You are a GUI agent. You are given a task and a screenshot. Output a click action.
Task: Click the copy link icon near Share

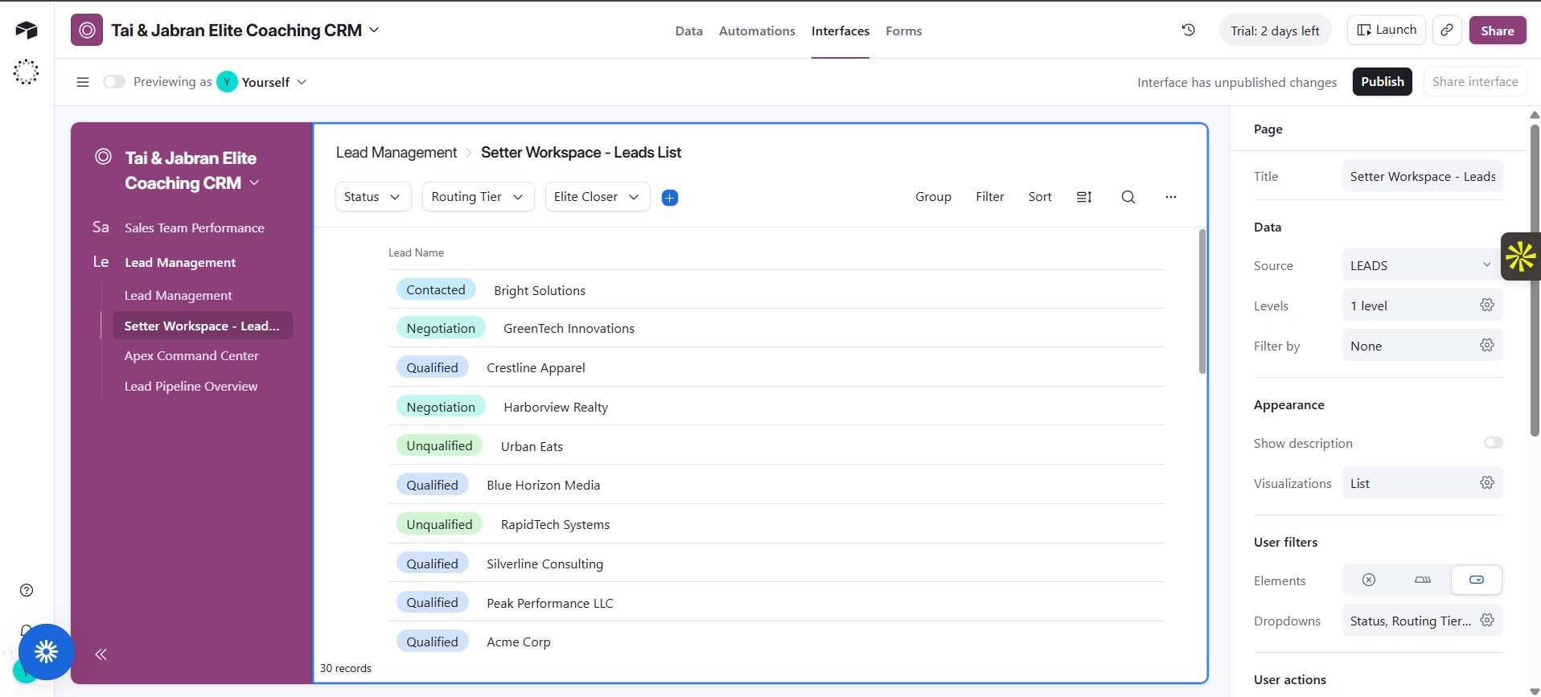(1446, 31)
